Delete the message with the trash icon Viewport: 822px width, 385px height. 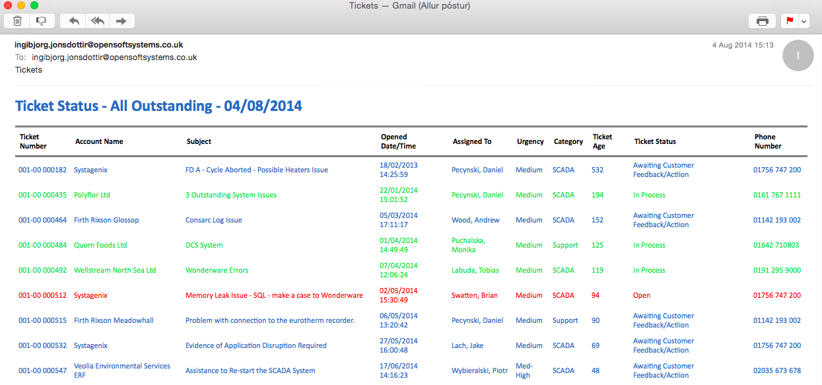(x=17, y=21)
